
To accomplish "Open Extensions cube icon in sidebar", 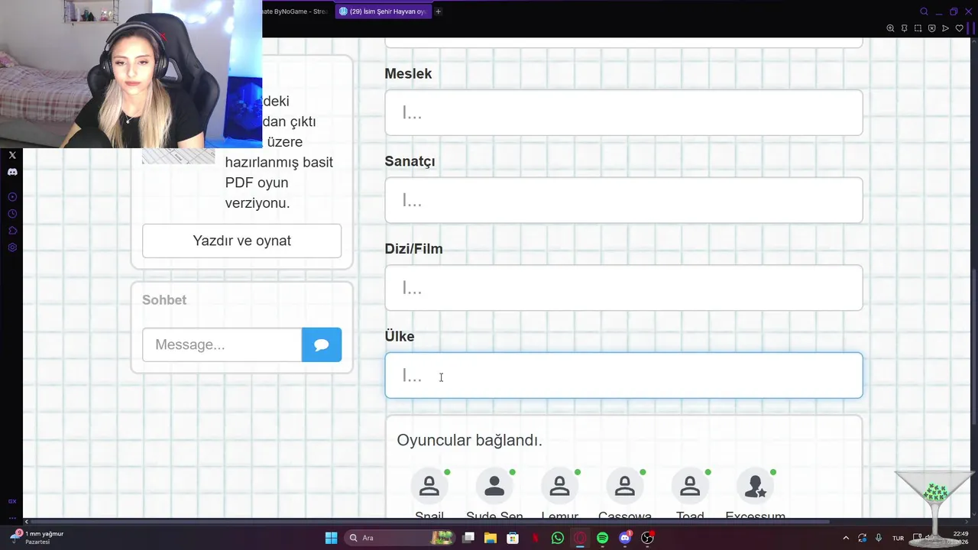I will coord(12,231).
